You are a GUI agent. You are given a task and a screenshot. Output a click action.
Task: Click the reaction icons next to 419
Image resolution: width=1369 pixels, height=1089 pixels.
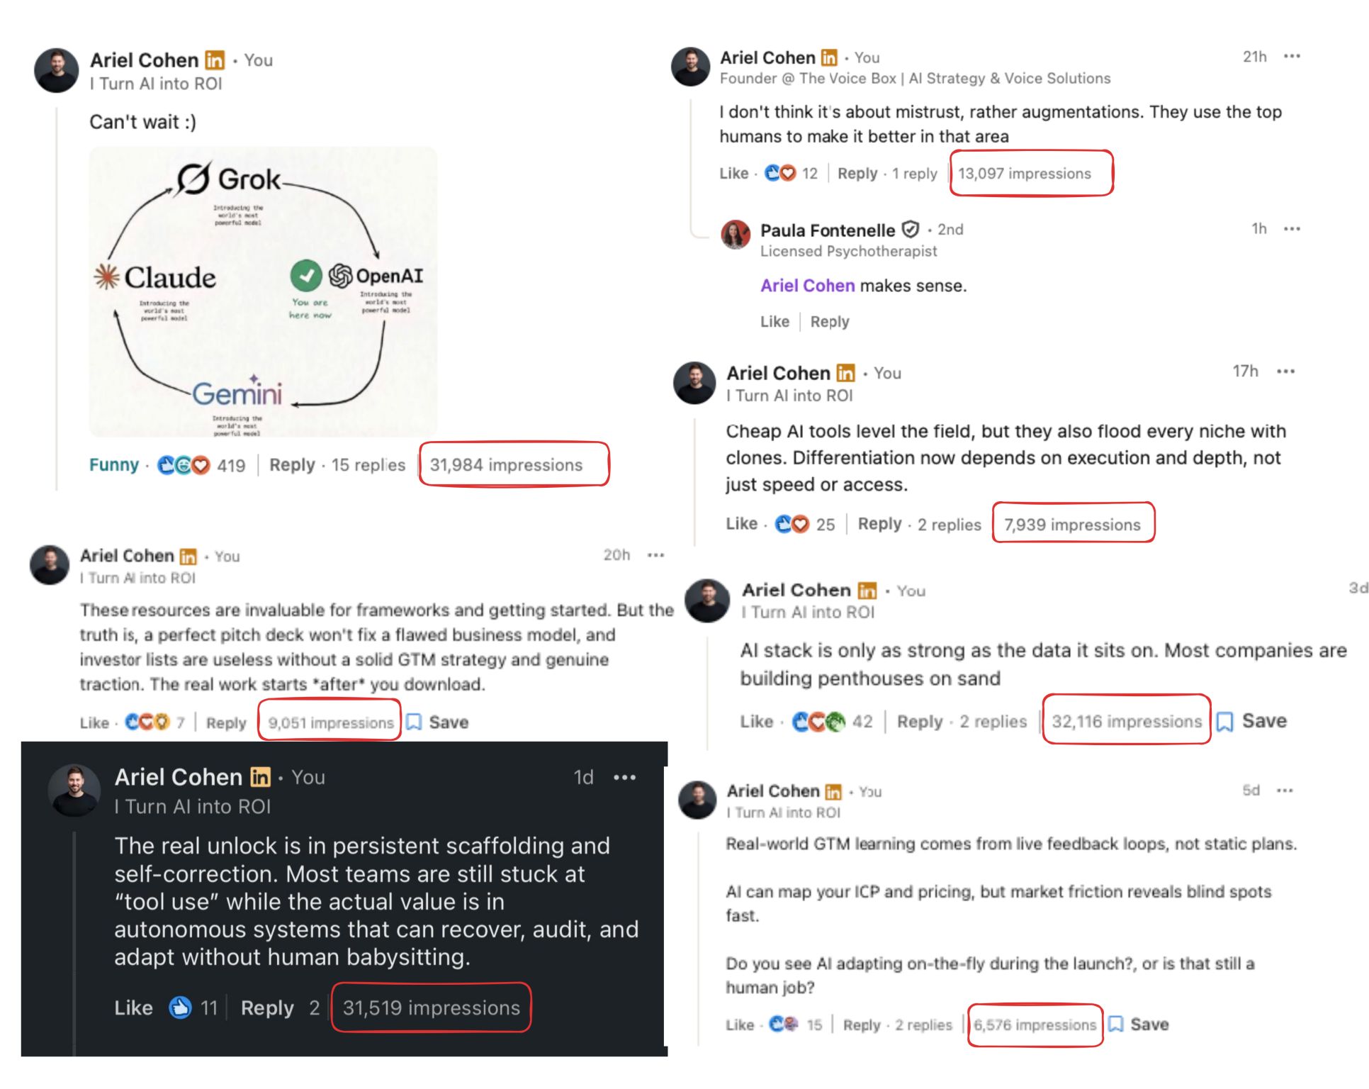point(184,465)
